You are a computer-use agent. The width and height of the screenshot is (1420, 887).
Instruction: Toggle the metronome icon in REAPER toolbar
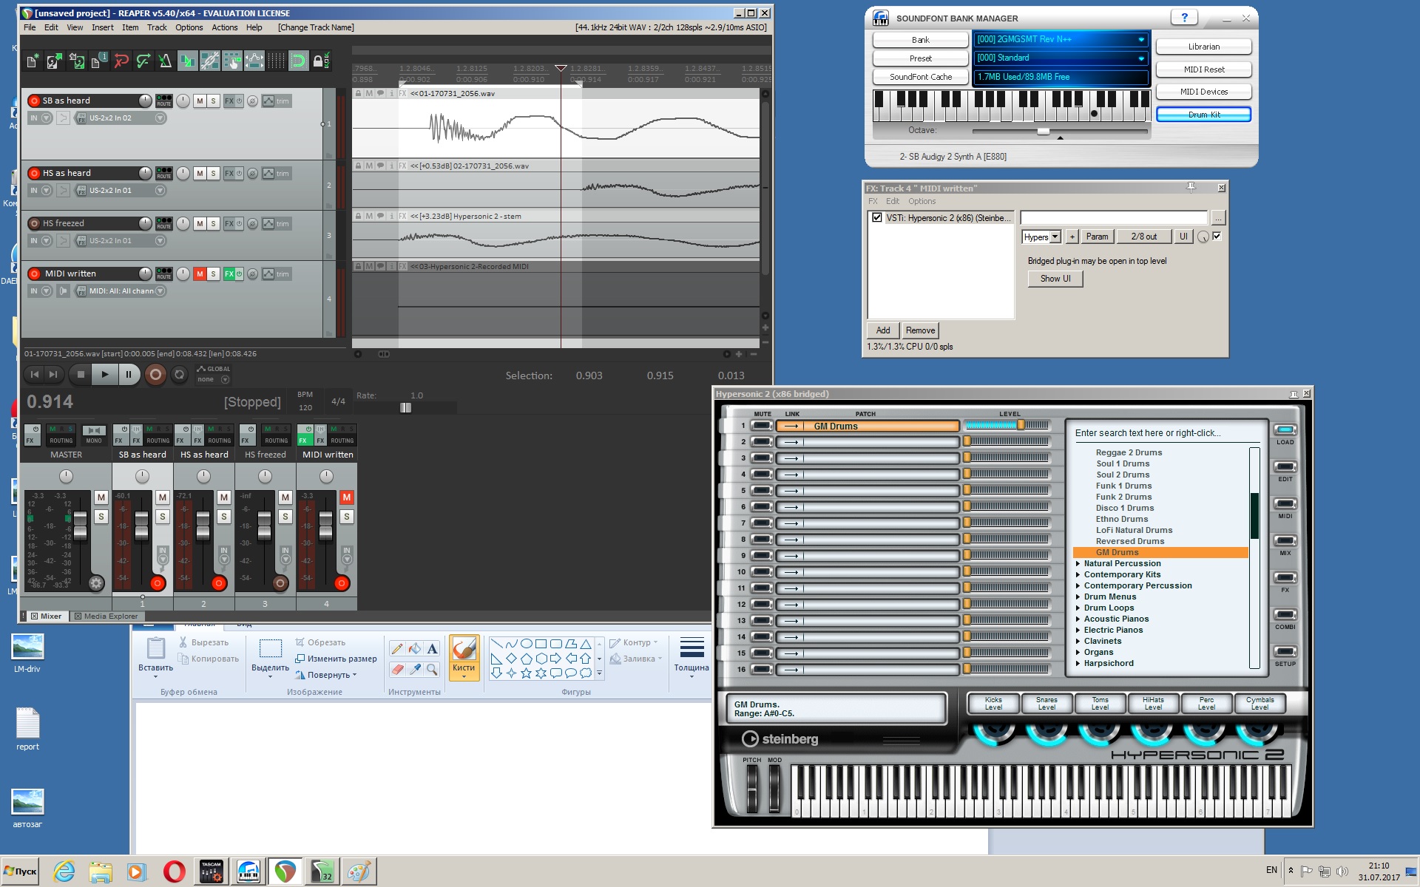tap(165, 61)
